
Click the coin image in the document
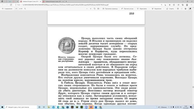(67, 45)
